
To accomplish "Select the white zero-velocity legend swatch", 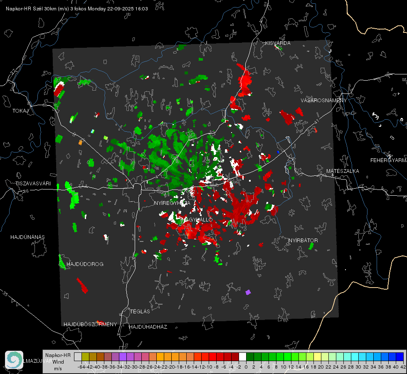I will click(x=242, y=357).
